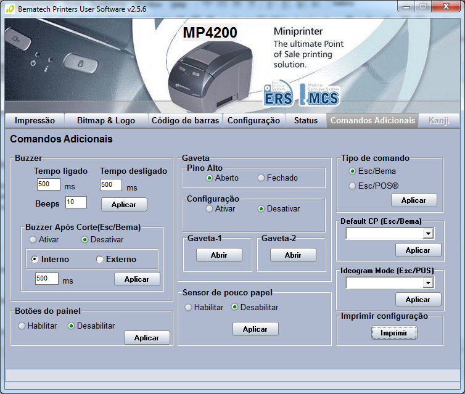Image resolution: width=465 pixels, height=394 pixels.
Task: Open Gaveta-2 with the Abrir button
Action: click(293, 255)
